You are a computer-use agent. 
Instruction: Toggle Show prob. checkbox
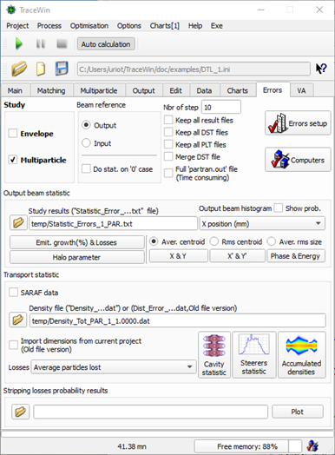pyautogui.click(x=279, y=208)
